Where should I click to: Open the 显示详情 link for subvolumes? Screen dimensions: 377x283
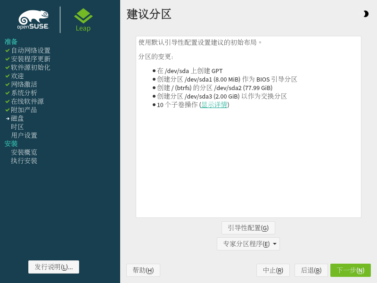pos(214,105)
